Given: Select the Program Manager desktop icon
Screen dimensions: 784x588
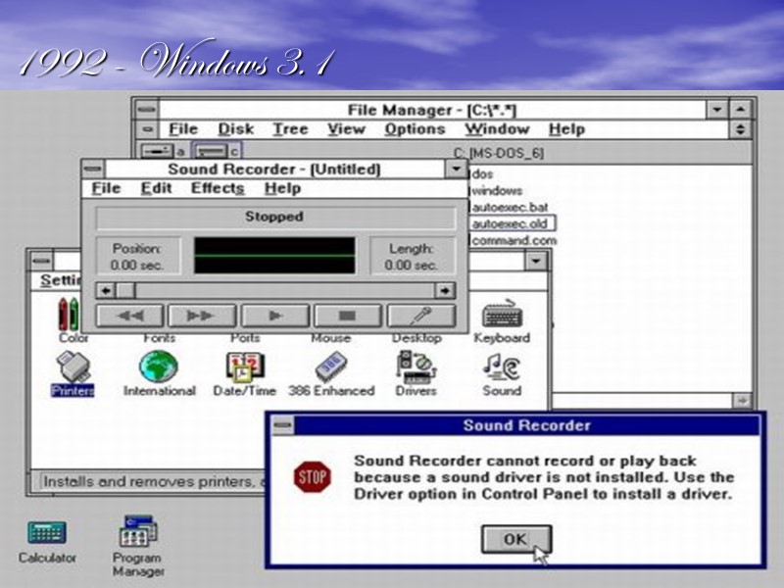Looking at the screenshot, I should 138,545.
